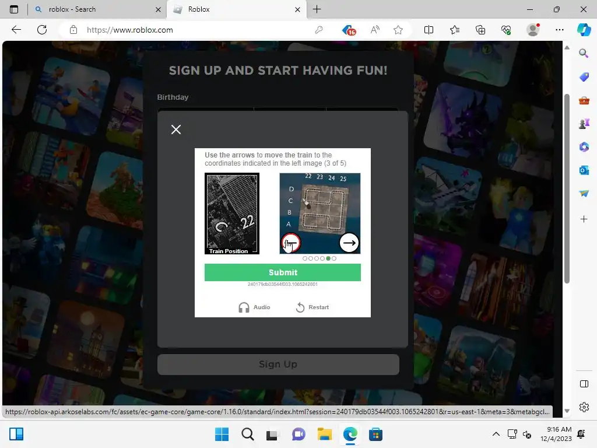597x448 pixels.
Task: Switch to the roblox - Search tab
Action: (x=97, y=9)
